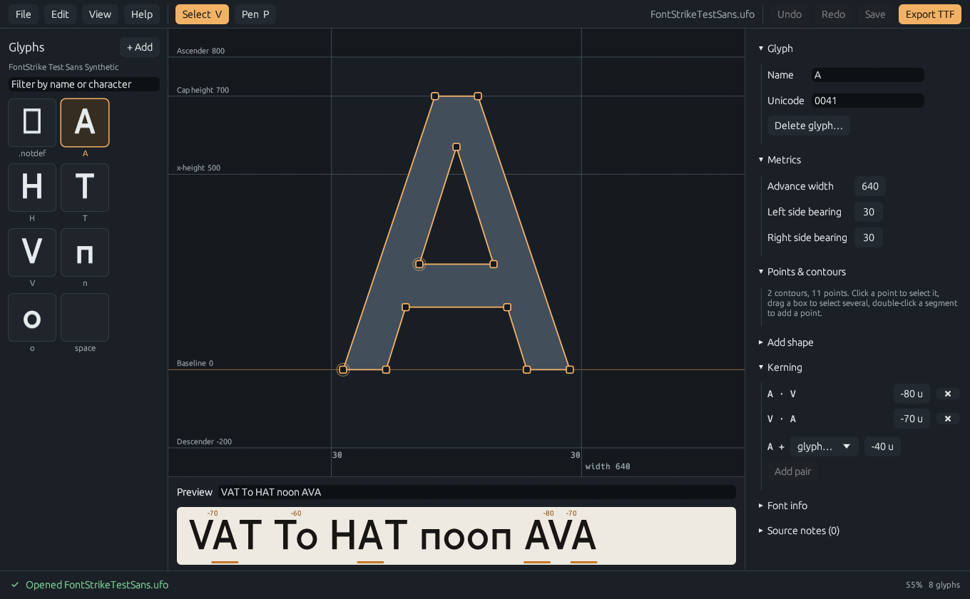This screenshot has width=970, height=599.
Task: Select the V glyph in the list
Action: (x=32, y=252)
